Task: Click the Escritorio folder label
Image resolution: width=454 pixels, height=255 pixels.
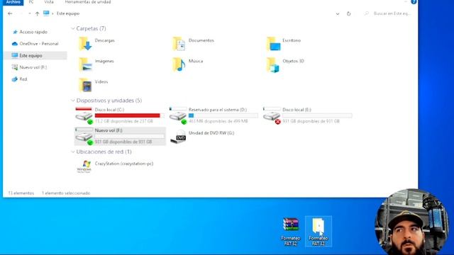Action: [x=292, y=40]
